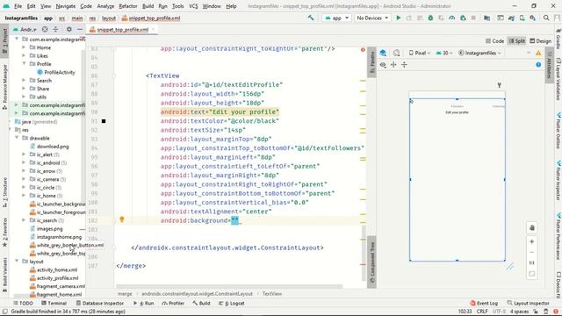
Task: Click TextView in the breadcrumb bar
Action: coord(272,294)
